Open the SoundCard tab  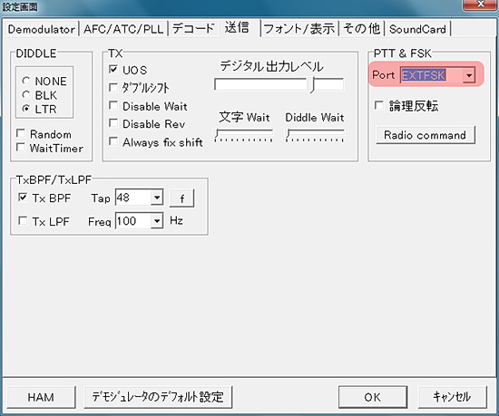417,29
